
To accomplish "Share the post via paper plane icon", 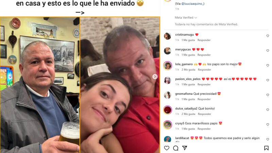I will coord(185,148).
